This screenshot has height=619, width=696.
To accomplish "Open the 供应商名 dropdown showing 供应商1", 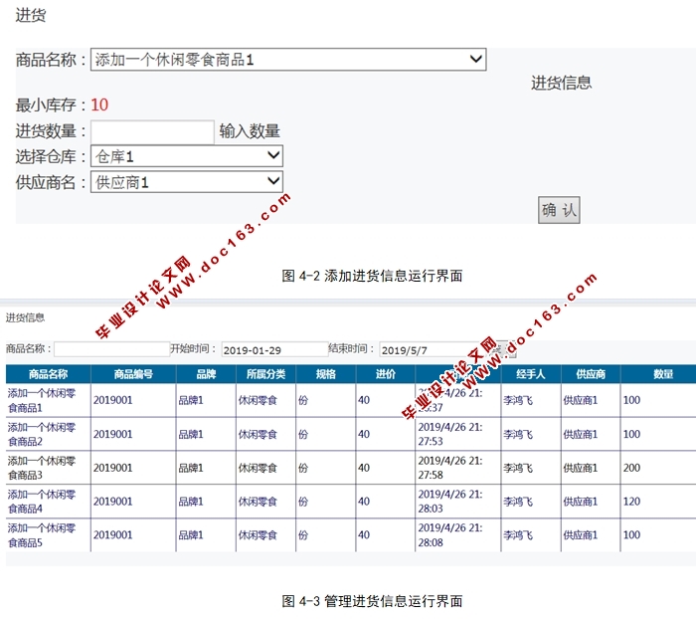I will (187, 182).
